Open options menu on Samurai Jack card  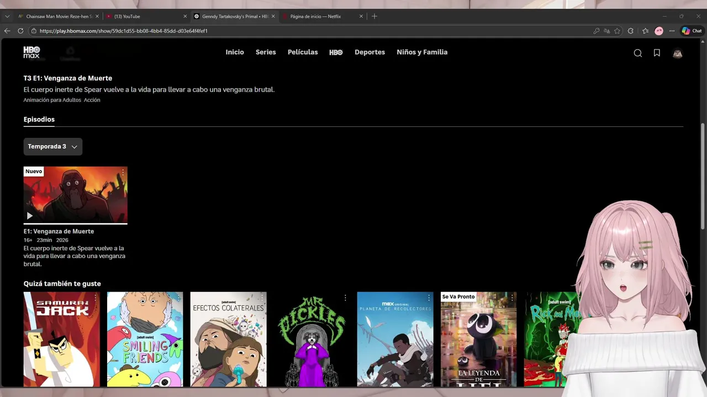pyautogui.click(x=96, y=298)
